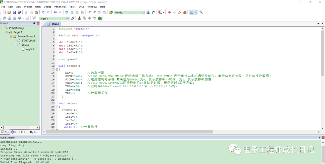Navigate forwards with the right arrow
Image resolution: width=325 pixels, height=164 pixels.
pos(60,12)
